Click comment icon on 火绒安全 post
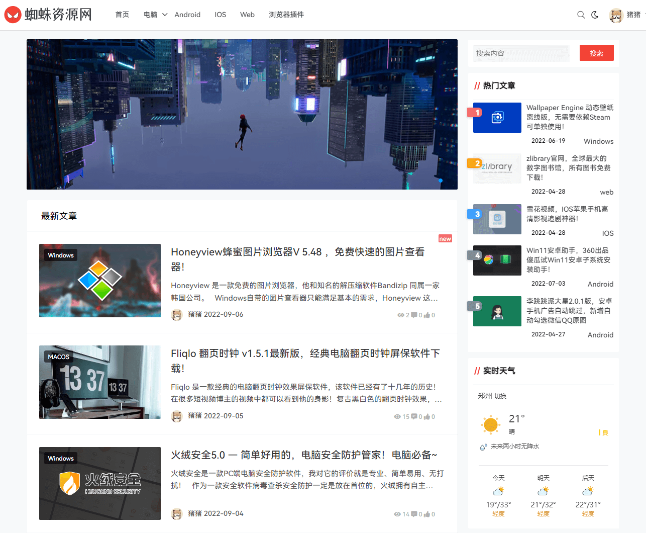 tap(414, 514)
